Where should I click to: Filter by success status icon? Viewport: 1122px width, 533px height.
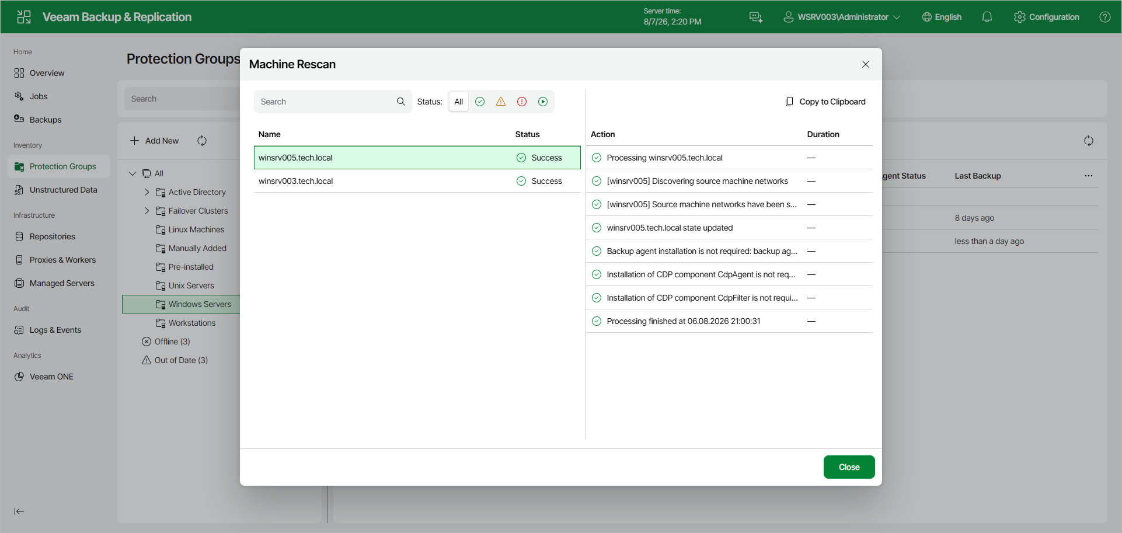480,102
